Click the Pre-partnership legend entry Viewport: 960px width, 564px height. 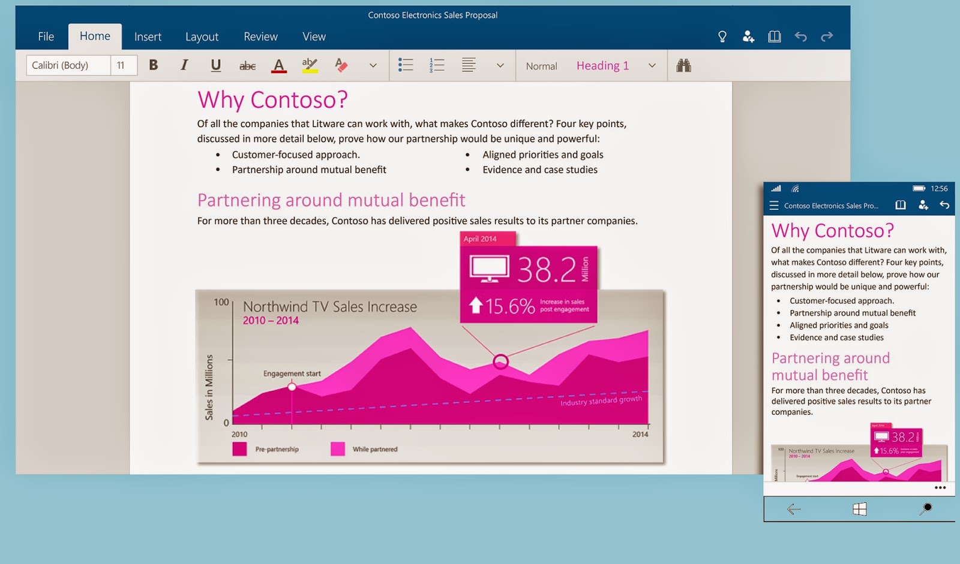pos(265,449)
